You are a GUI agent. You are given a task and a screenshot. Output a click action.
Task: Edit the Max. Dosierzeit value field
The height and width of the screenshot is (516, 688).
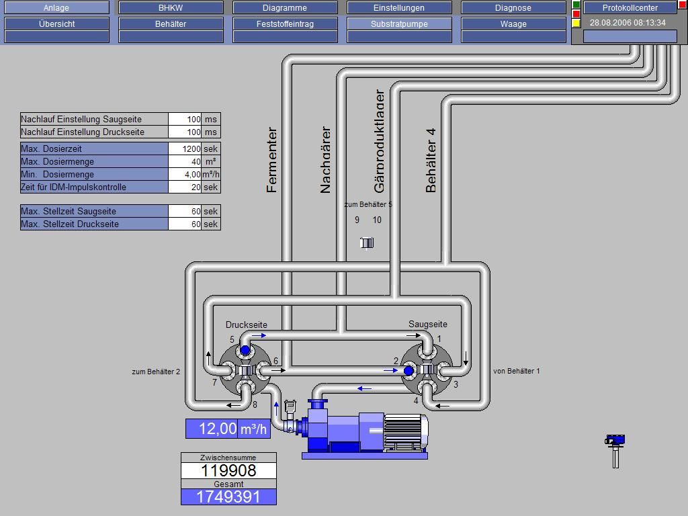coord(185,148)
